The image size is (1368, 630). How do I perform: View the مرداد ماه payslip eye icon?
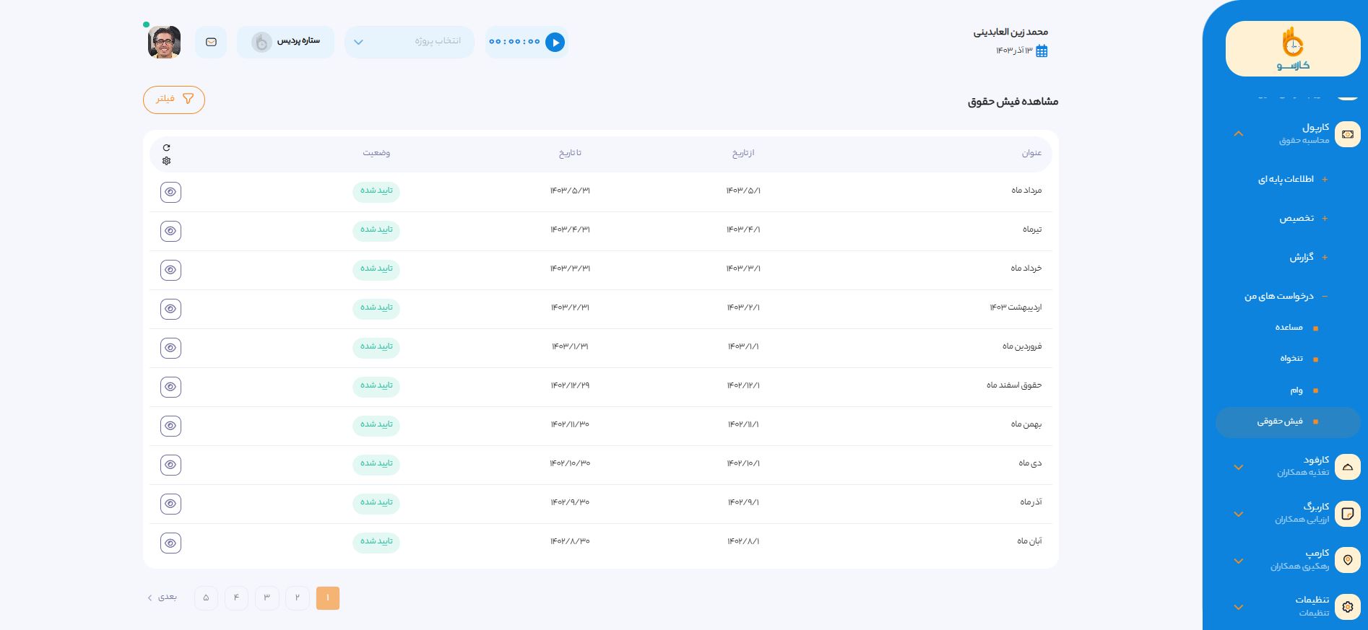[x=170, y=192]
